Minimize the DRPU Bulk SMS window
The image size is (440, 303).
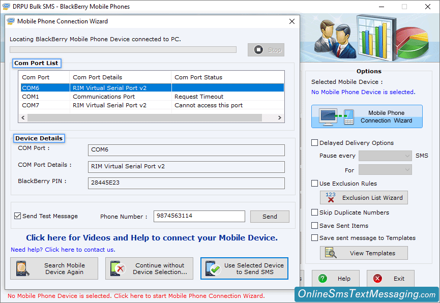click(x=381, y=7)
